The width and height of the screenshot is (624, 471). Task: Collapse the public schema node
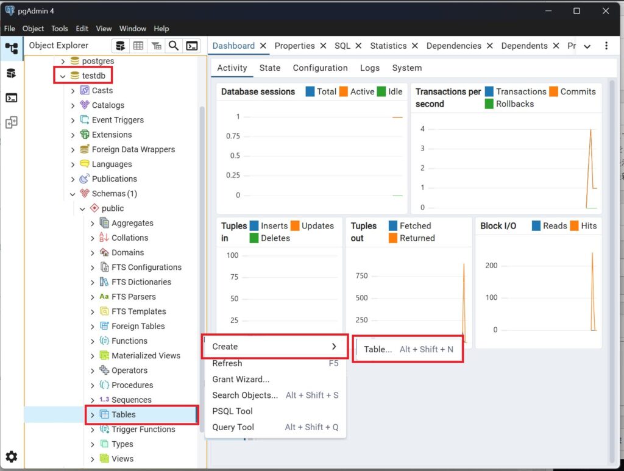(x=82, y=209)
